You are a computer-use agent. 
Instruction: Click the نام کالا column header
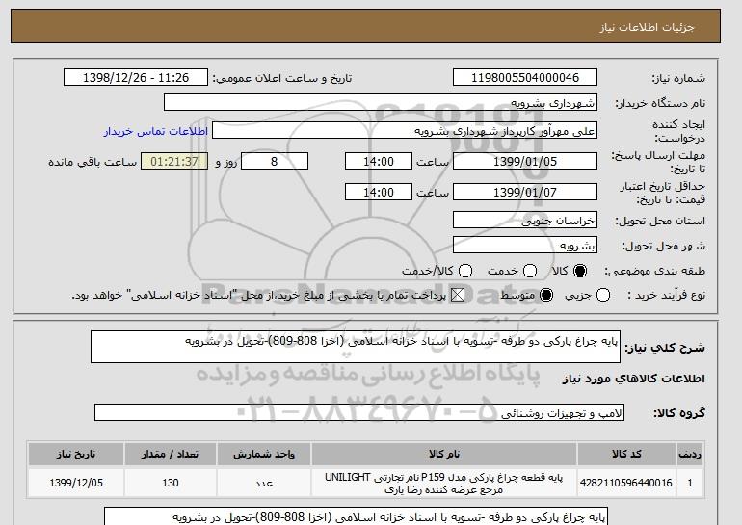point(444,454)
